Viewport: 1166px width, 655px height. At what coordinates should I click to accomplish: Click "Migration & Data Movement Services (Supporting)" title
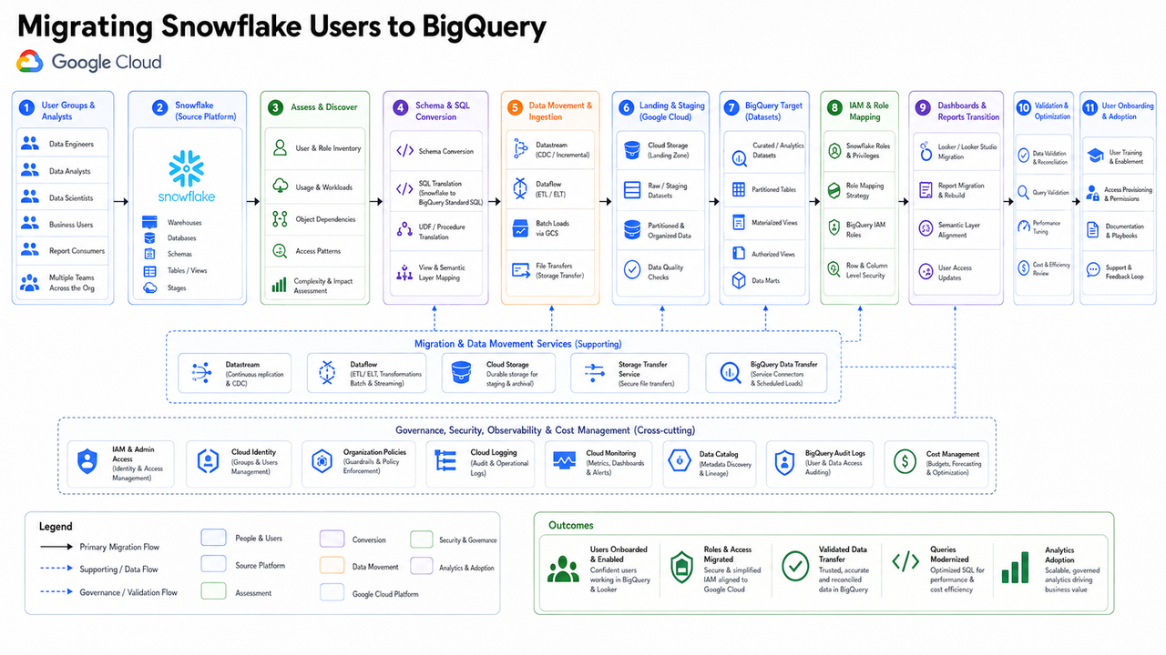tap(517, 344)
